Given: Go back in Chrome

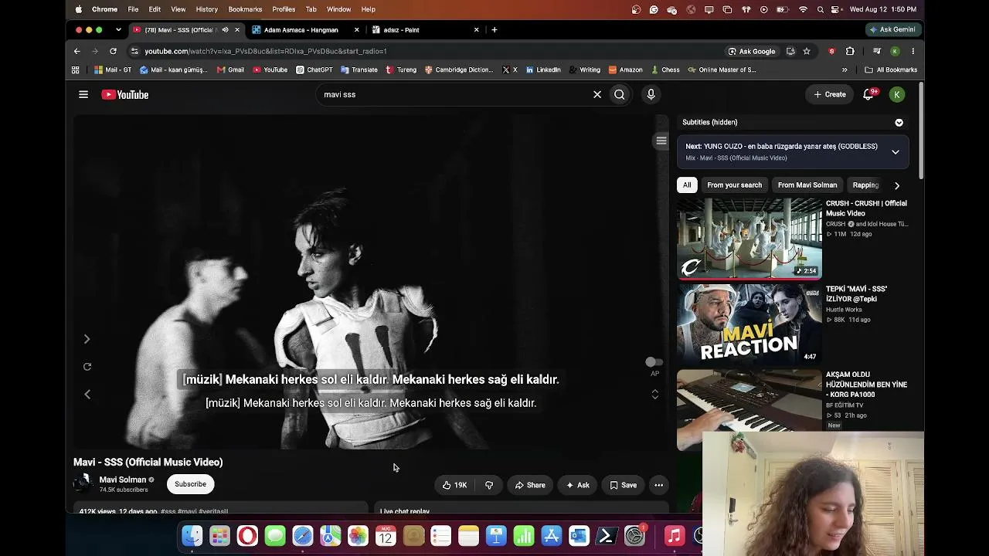Looking at the screenshot, I should (x=77, y=51).
